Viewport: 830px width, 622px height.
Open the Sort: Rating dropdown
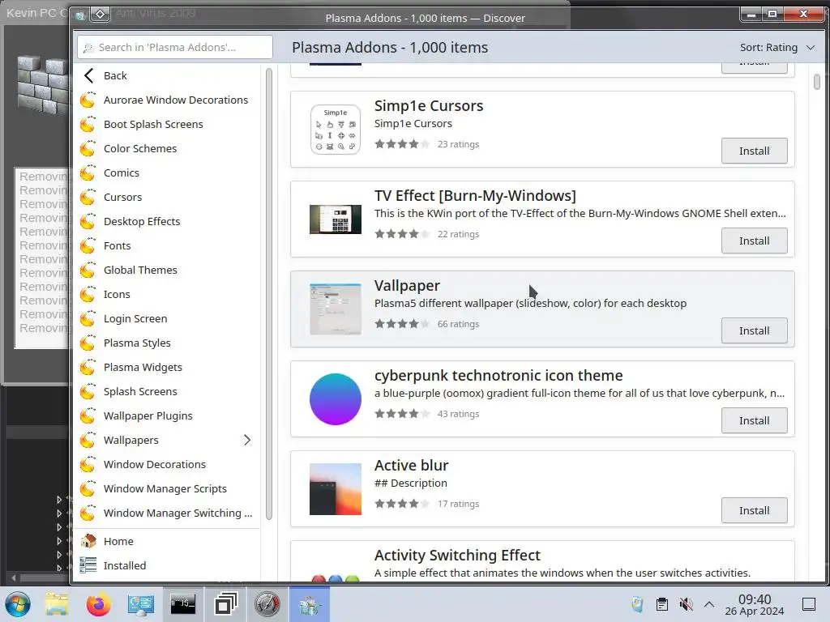777,48
